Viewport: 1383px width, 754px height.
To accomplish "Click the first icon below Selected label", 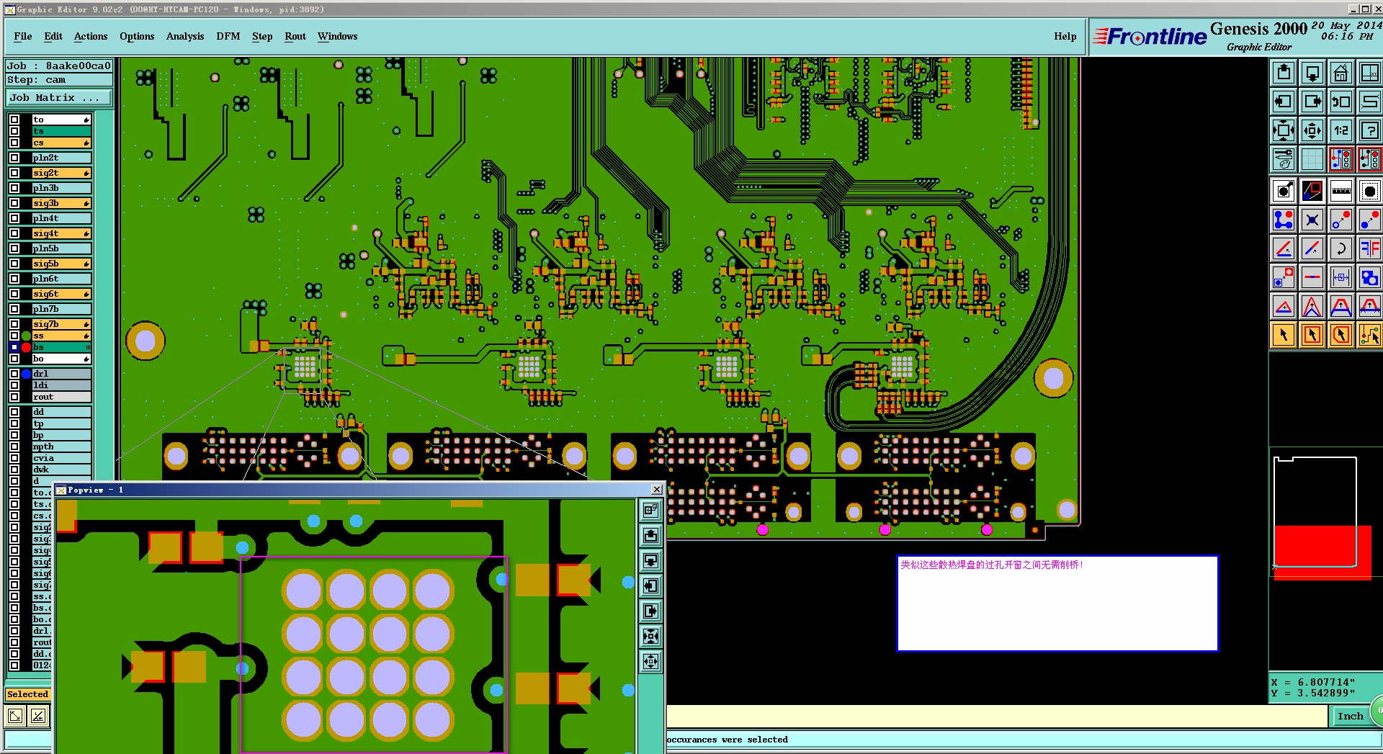I will 15,715.
